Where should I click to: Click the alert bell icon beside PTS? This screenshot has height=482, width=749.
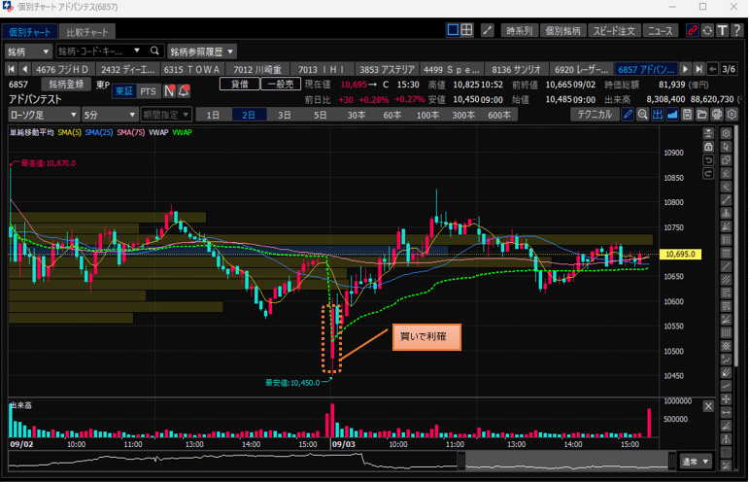point(184,91)
